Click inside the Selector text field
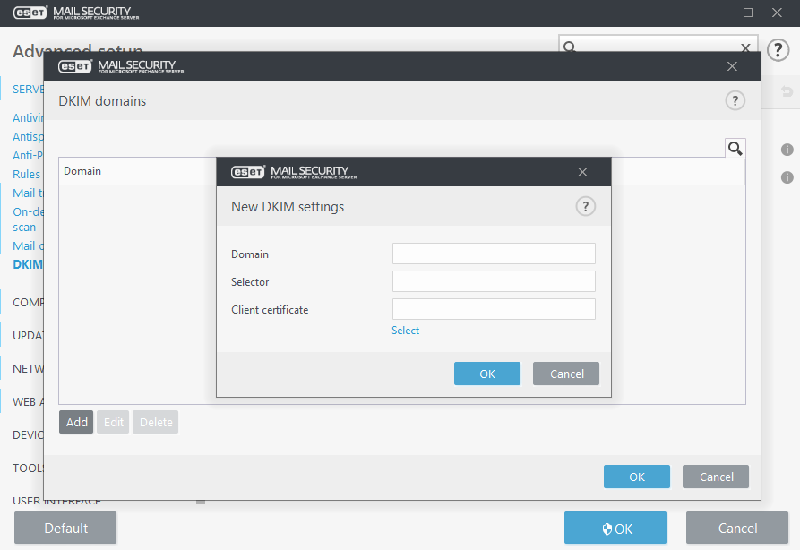Image resolution: width=800 pixels, height=550 pixels. (x=493, y=281)
